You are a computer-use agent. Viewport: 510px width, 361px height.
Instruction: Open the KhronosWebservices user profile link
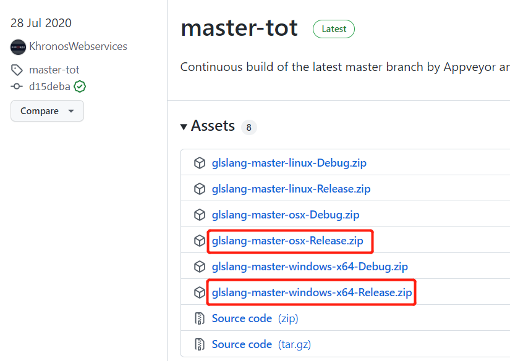[78, 46]
